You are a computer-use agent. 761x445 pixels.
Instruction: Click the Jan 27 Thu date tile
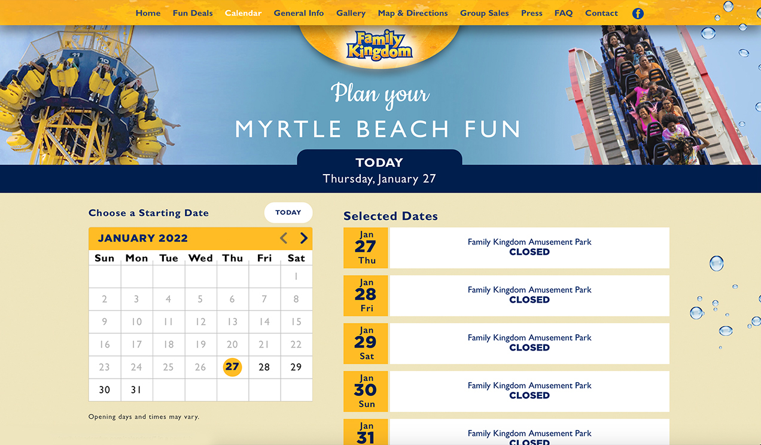(366, 248)
